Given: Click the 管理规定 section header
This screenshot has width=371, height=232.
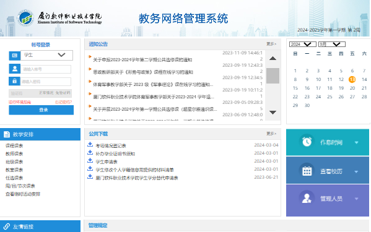Looking at the screenshot, I should (98, 225).
